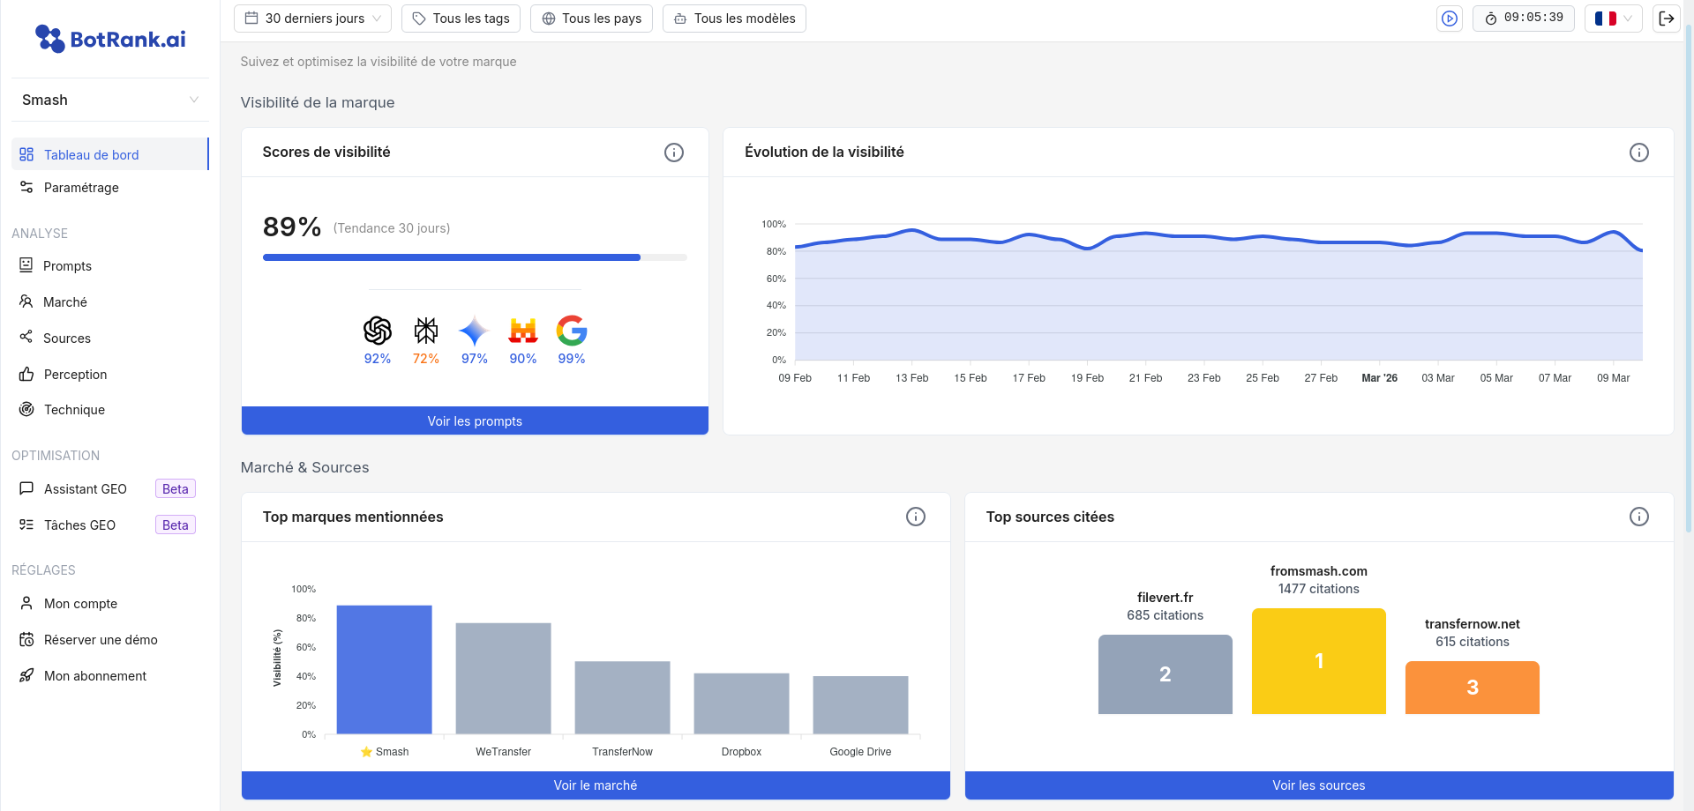1694x811 pixels.
Task: Click the Perplexity model icon
Action: point(426,331)
